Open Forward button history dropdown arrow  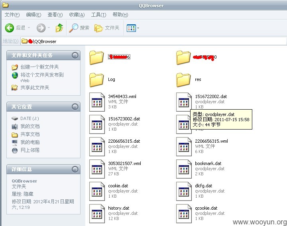click(49, 28)
